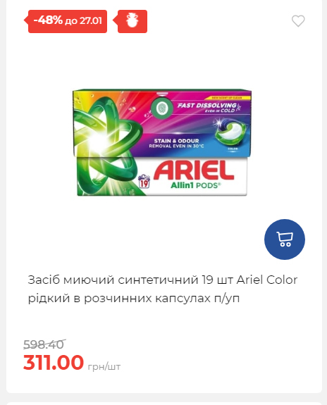The image size is (327, 405).
Task: Click the 'до 27.01' promo end date
Action: coord(83,21)
